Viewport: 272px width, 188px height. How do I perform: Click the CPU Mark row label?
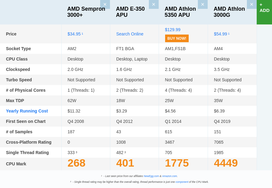16,164
